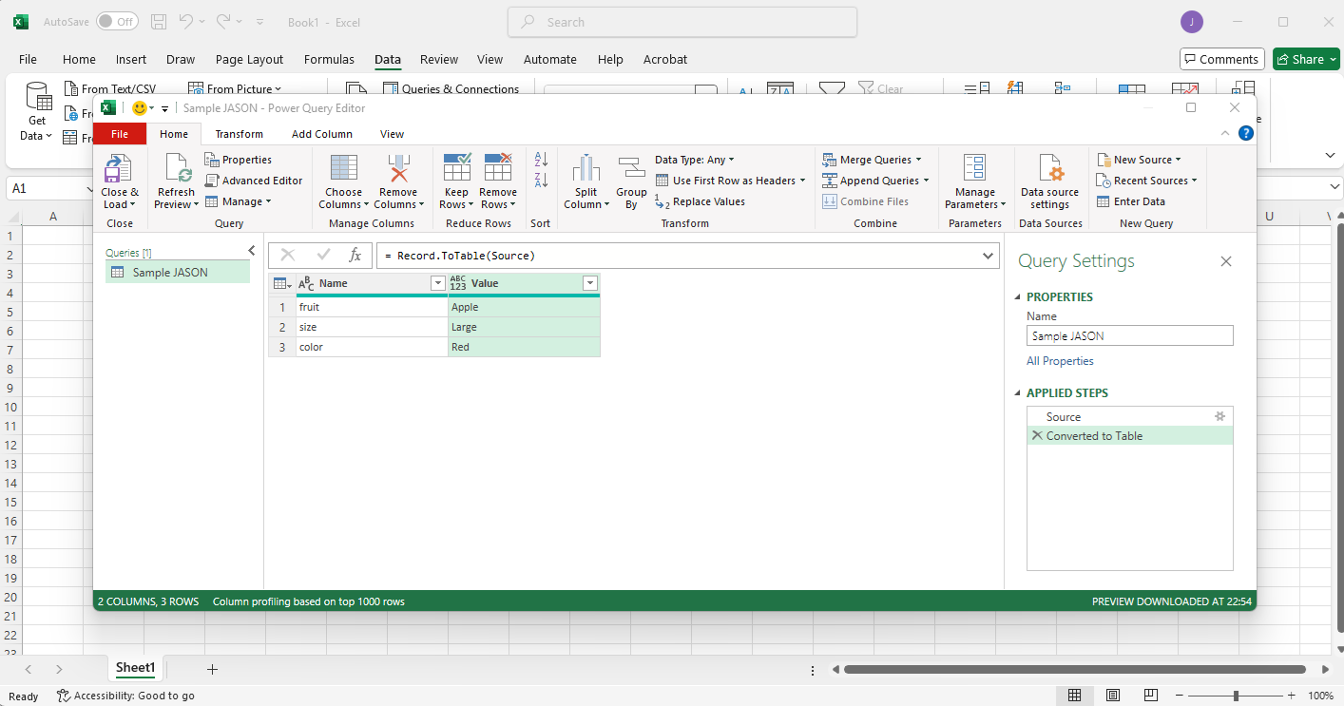Screen dimensions: 1344x706
Task: Click the query Name input field
Action: pyautogui.click(x=1130, y=335)
